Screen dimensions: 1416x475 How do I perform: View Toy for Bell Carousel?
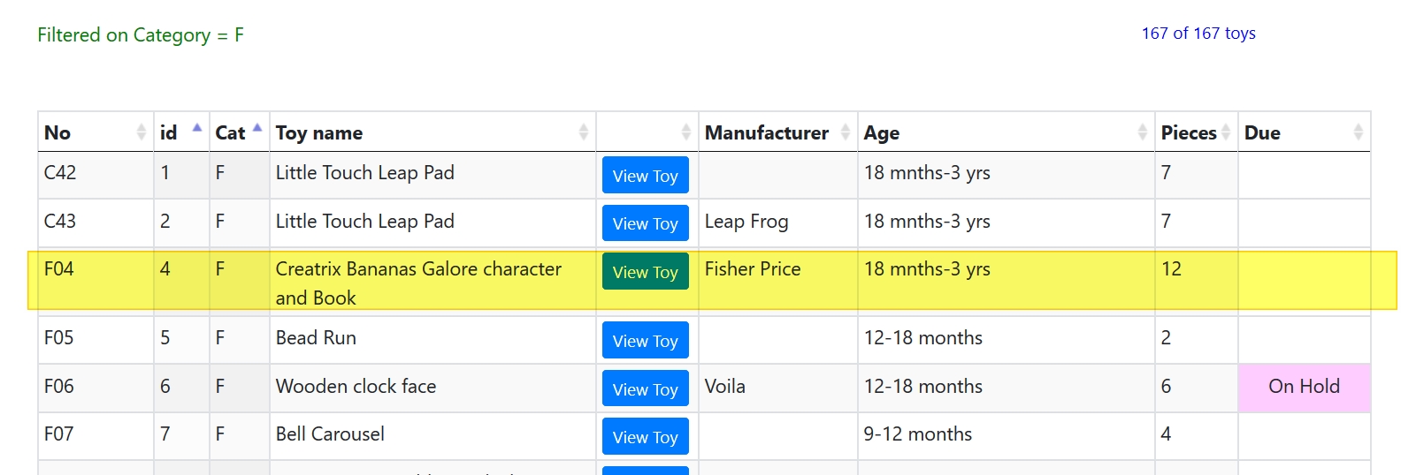645,437
